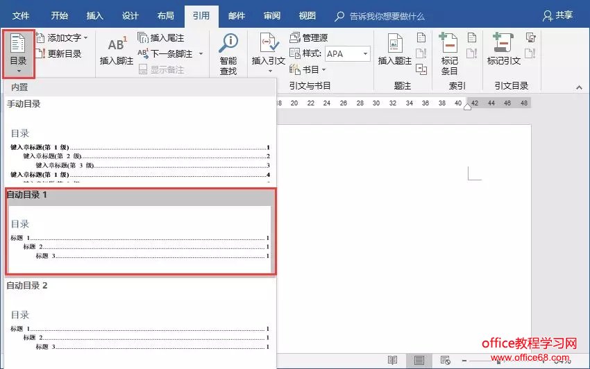Choose the 手动目录 gallery option
The width and height of the screenshot is (590, 369).
click(140, 141)
